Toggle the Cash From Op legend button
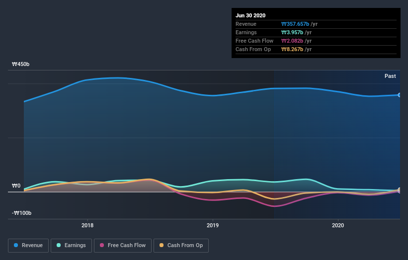 click(x=181, y=246)
